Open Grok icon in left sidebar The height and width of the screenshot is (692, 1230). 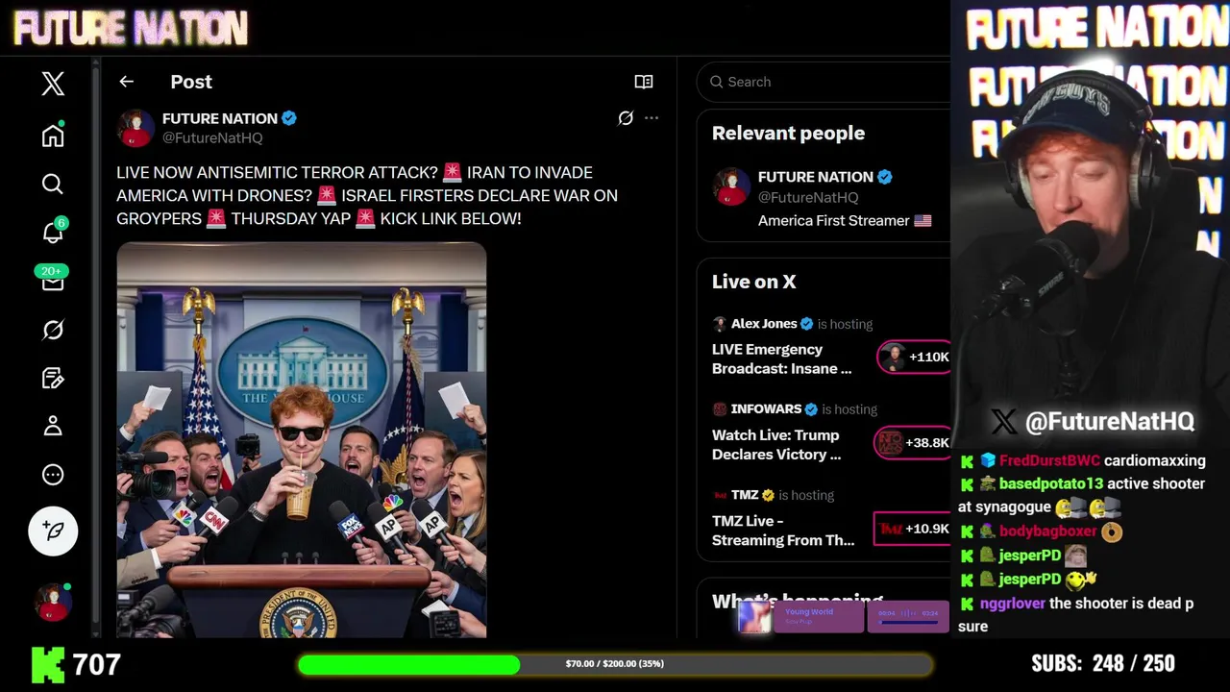pyautogui.click(x=53, y=330)
